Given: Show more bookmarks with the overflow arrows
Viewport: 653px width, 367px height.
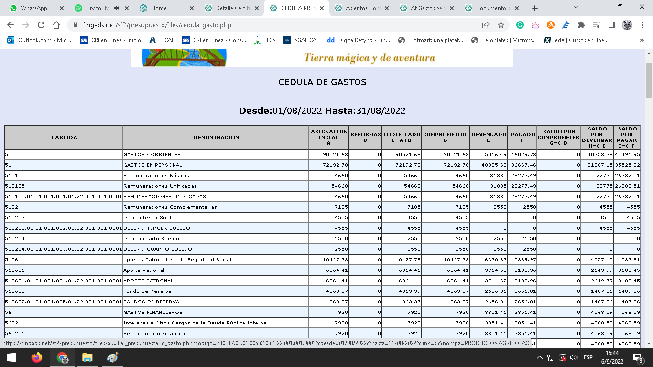Looking at the screenshot, I should pos(642,40).
